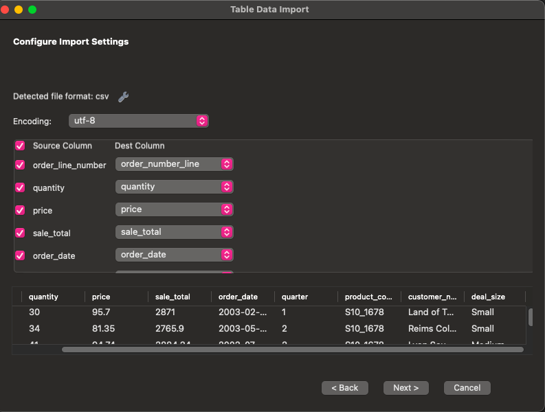Expand the quantity destination column dropdown

(175, 187)
